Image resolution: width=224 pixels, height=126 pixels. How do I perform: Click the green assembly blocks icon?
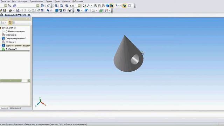pyautogui.click(x=101, y=10)
